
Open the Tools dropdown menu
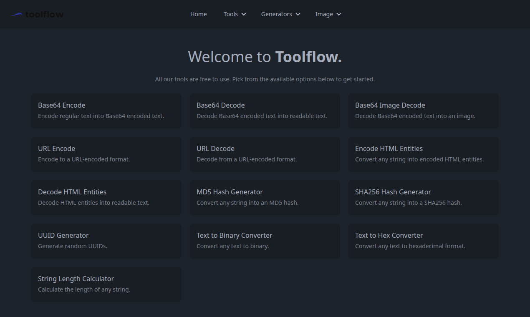point(235,14)
